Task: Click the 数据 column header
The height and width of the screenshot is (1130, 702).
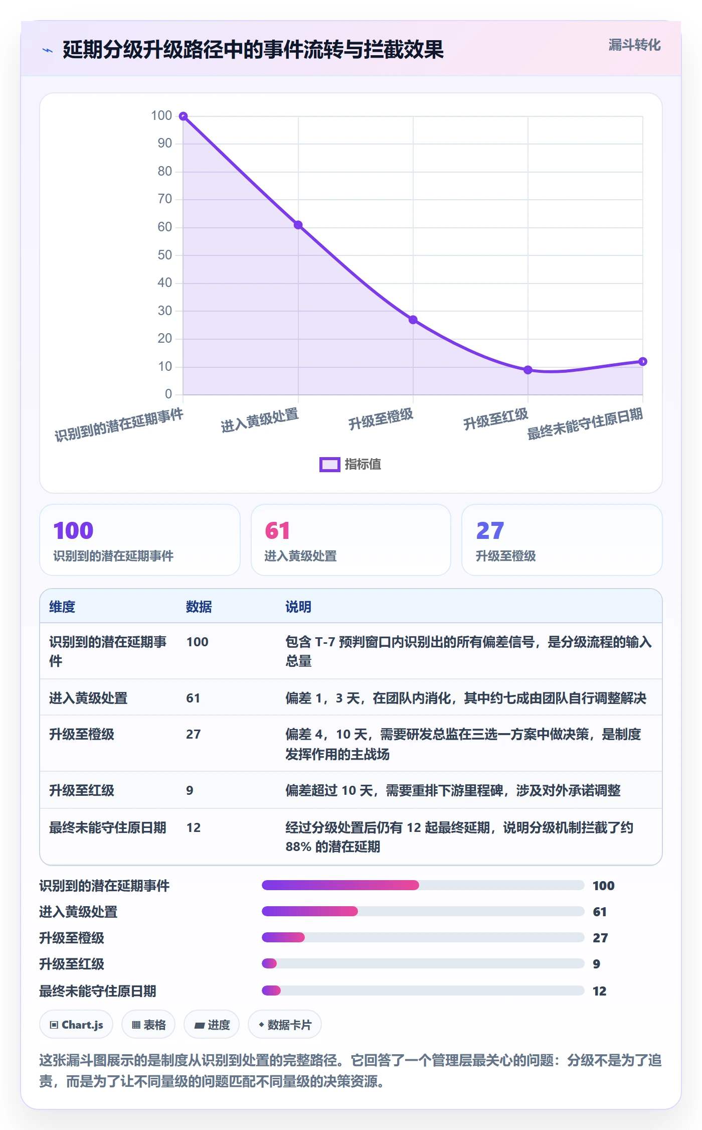Action: 199,607
